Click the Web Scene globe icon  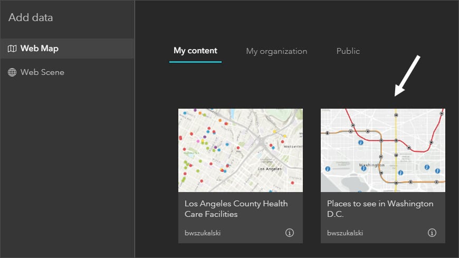tap(12, 72)
